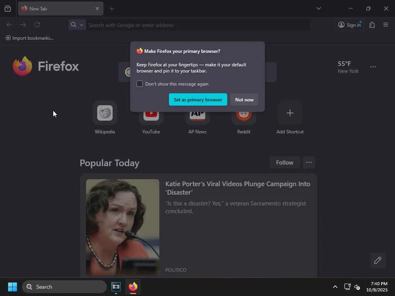Reload the current page

[x=37, y=25]
